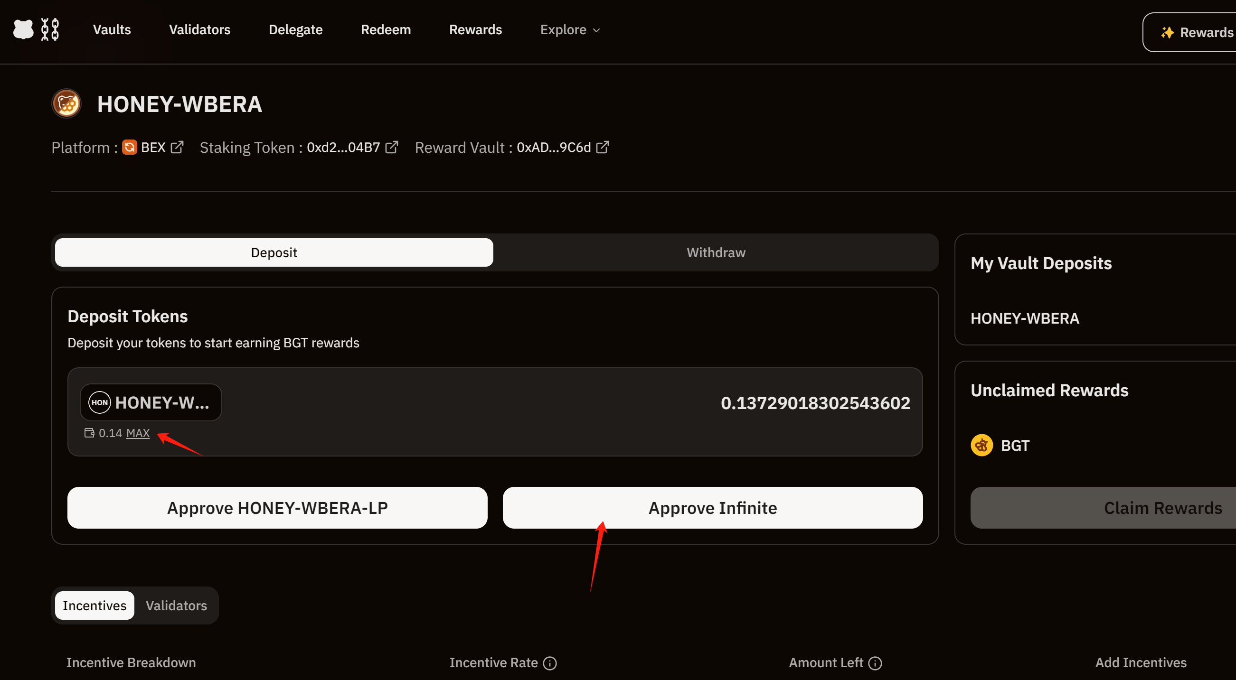Click the BGT token icon
Image resolution: width=1236 pixels, height=680 pixels.
coord(981,446)
